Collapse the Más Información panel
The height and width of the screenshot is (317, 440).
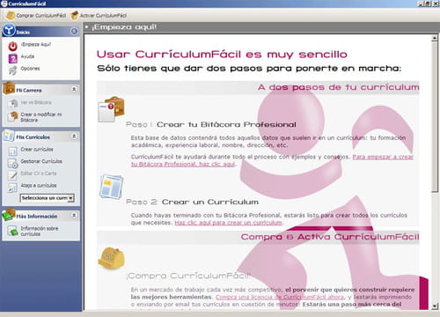tap(74, 216)
